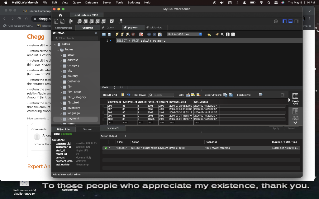Image resolution: width=319 pixels, height=199 pixels.
Task: Click the home tab icon
Action: click(x=60, y=15)
